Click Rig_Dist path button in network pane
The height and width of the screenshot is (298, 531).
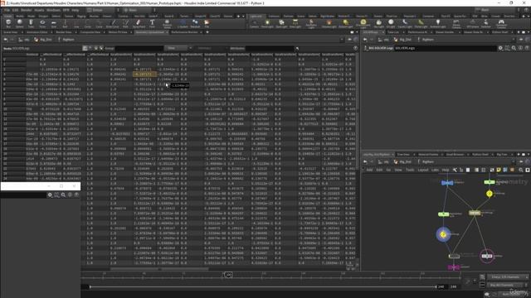coord(403,162)
